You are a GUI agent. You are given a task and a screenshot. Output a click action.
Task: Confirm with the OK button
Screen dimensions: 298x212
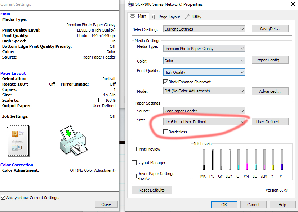[224, 204]
